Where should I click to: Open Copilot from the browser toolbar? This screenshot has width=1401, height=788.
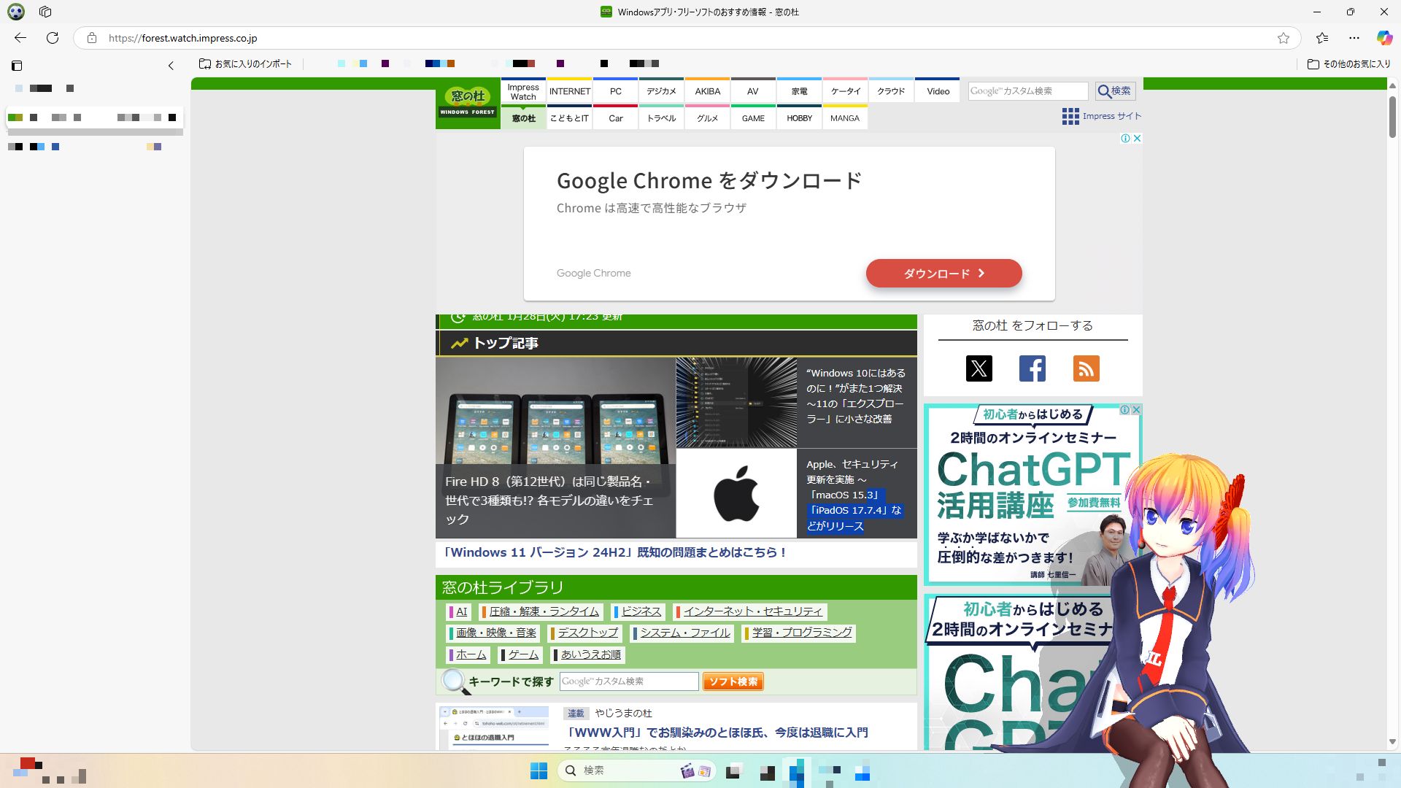tap(1383, 38)
